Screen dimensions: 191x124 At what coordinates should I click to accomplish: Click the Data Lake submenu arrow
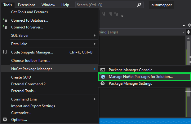point(95,44)
